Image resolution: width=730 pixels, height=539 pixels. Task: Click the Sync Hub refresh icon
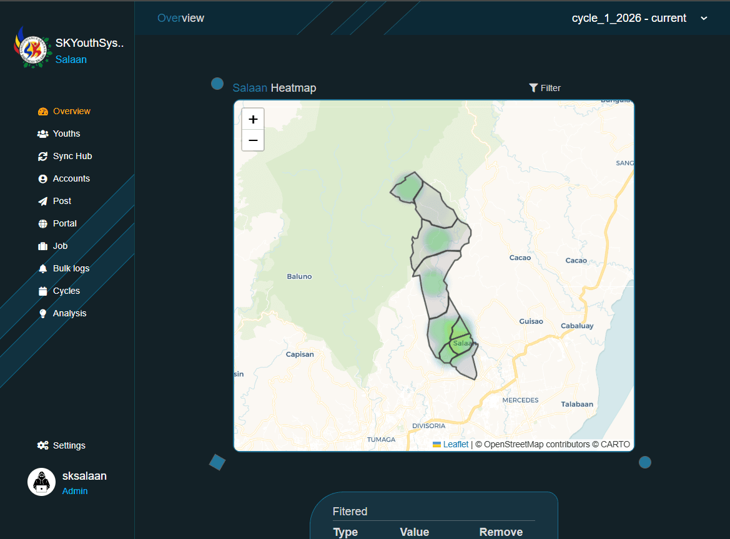pyautogui.click(x=43, y=156)
